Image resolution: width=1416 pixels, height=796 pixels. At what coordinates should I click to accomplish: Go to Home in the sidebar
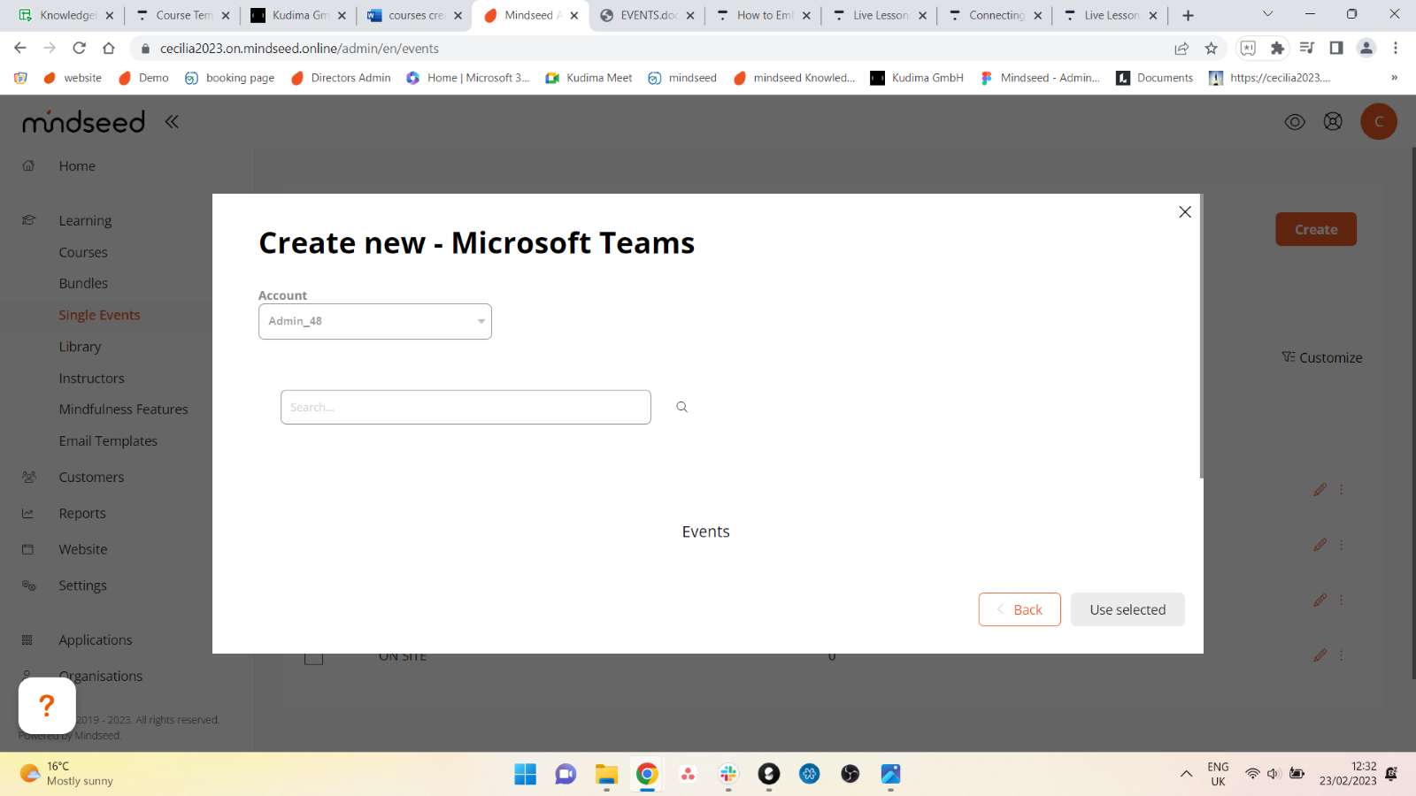coord(77,166)
